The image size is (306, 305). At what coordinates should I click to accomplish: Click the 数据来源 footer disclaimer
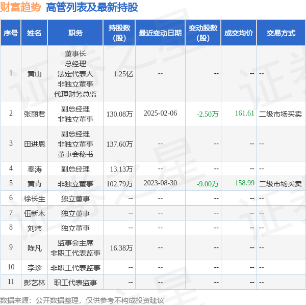[x=82, y=300]
